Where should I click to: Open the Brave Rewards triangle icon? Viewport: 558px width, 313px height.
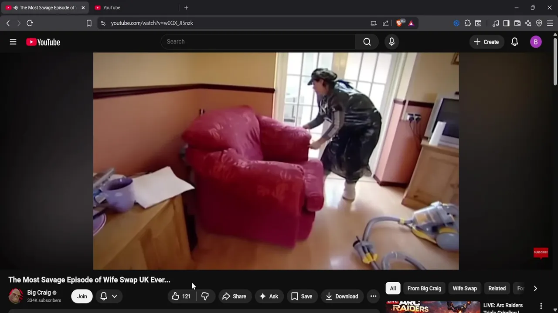tap(411, 23)
